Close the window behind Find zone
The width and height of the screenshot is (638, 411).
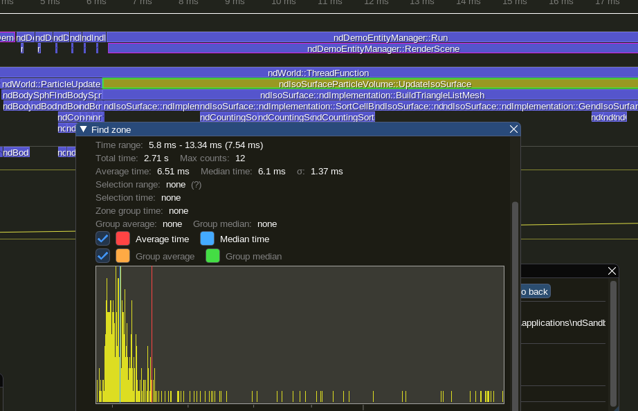pos(612,271)
